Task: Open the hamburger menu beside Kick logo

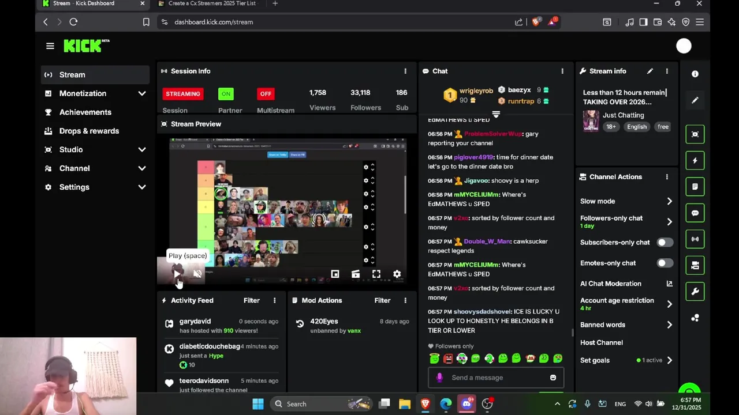Action: [50, 46]
